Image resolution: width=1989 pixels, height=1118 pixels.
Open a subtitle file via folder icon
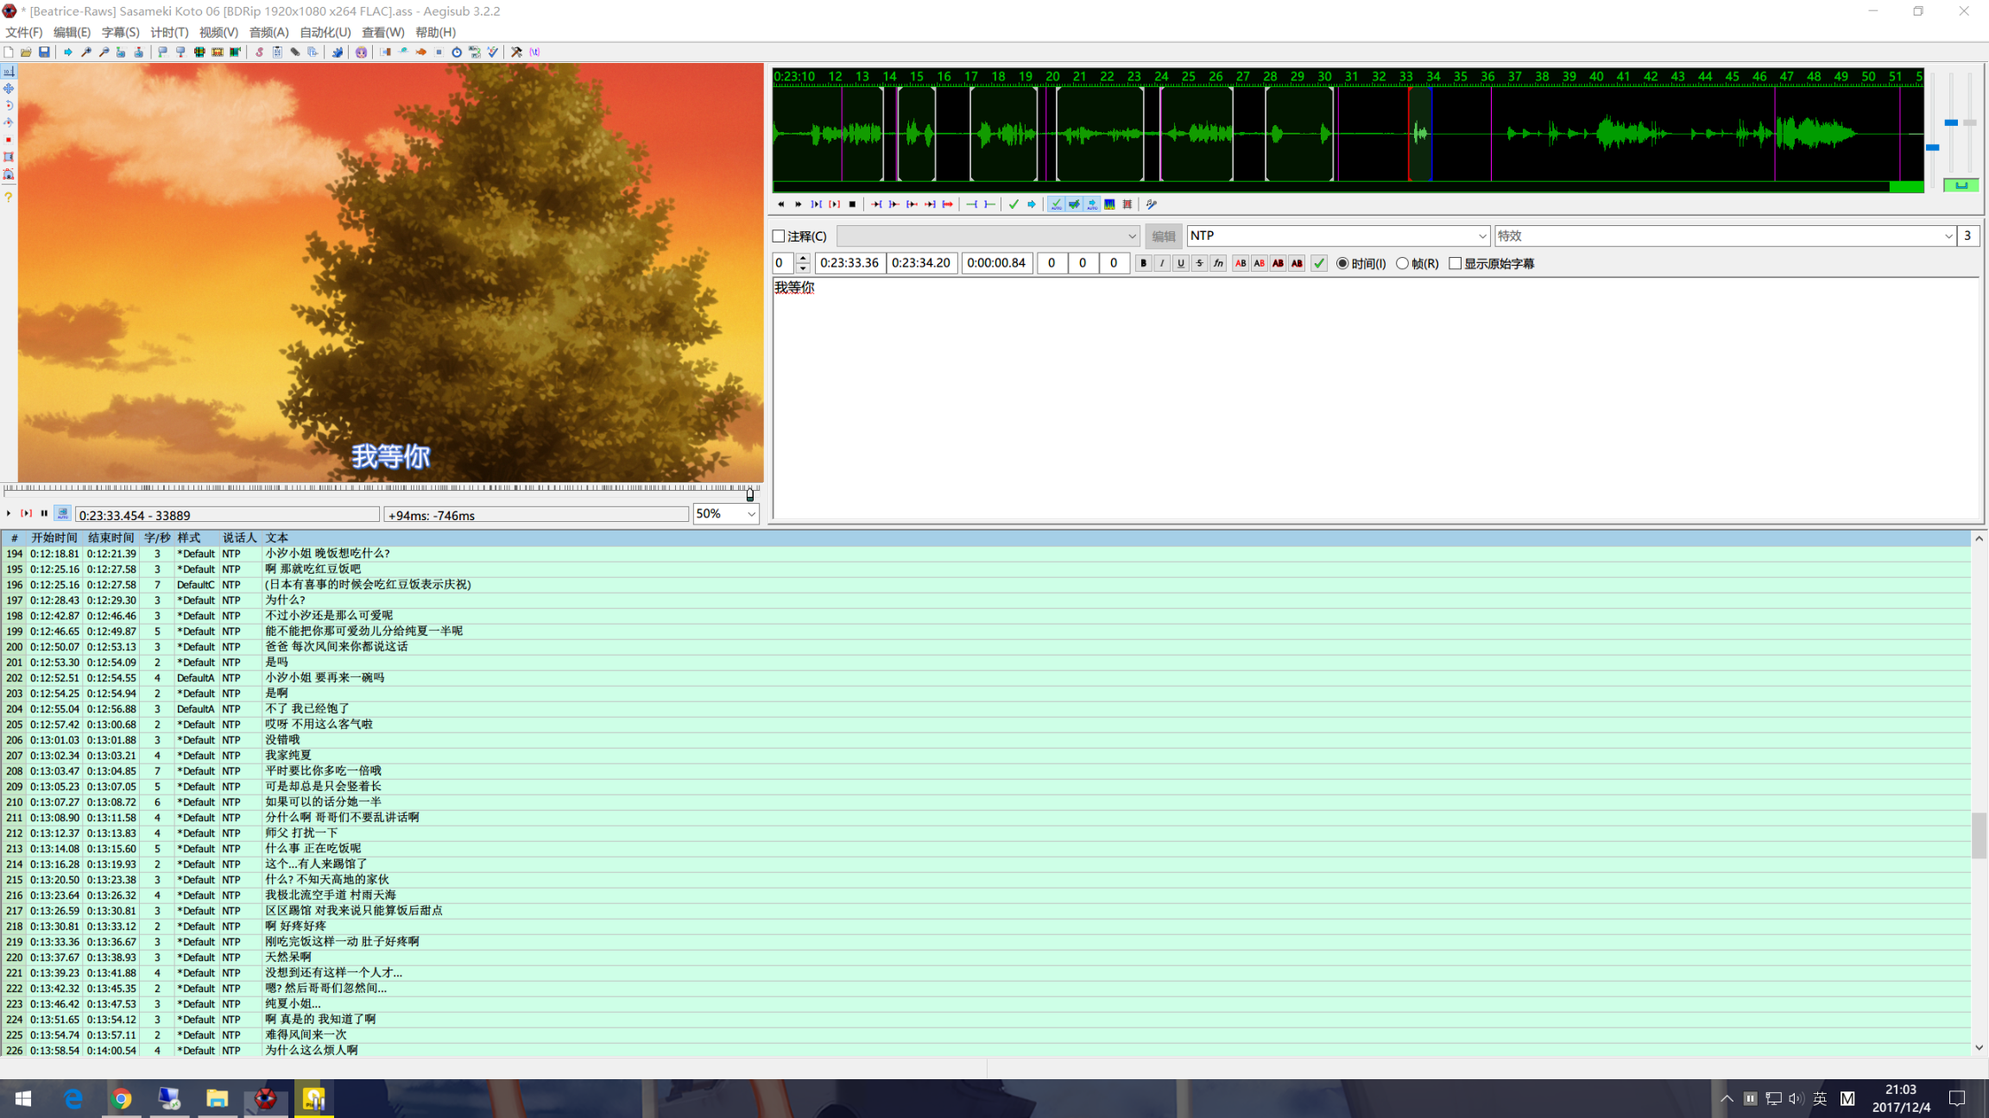pos(27,52)
